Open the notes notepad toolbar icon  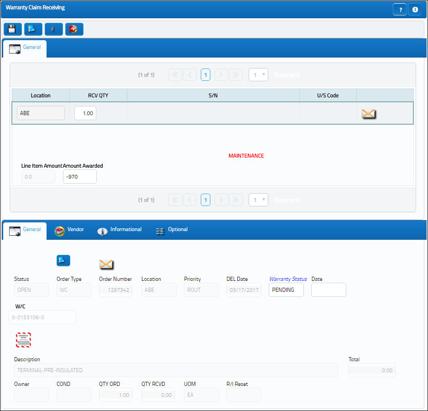coord(33,29)
